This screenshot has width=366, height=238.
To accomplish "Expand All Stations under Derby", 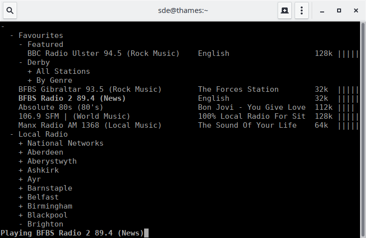I will [29, 71].
